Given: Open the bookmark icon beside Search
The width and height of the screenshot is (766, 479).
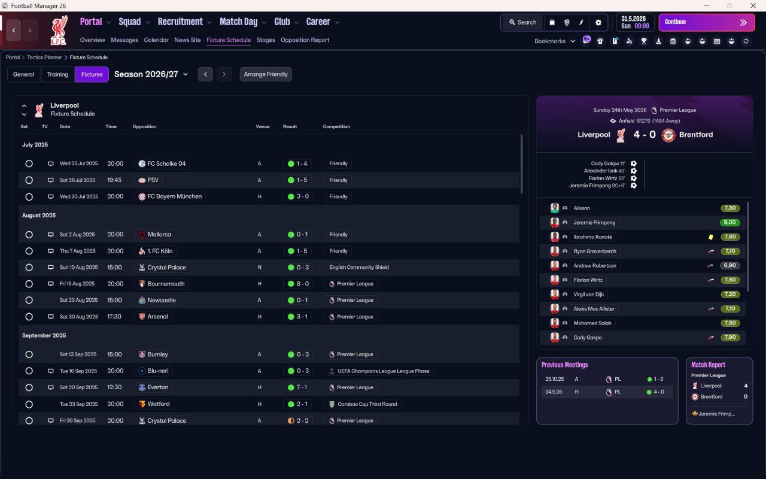Looking at the screenshot, I should coord(552,22).
